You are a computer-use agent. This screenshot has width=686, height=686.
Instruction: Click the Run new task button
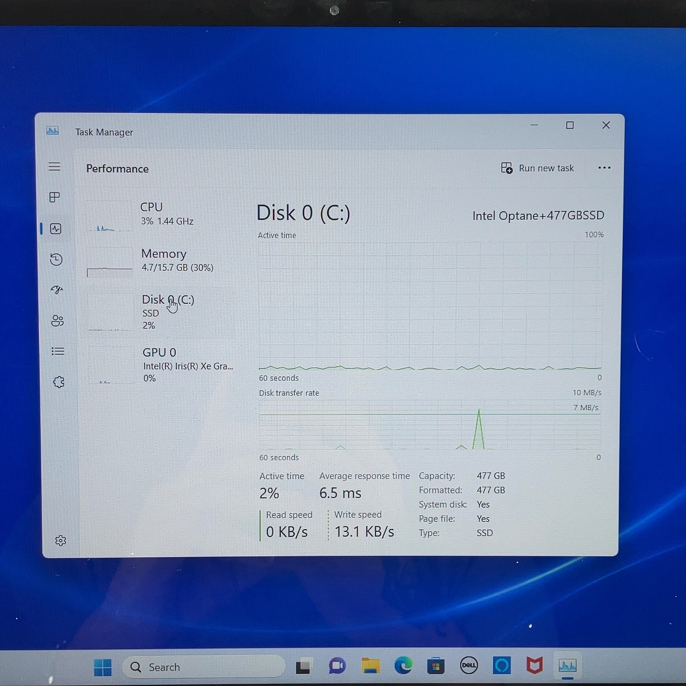537,168
